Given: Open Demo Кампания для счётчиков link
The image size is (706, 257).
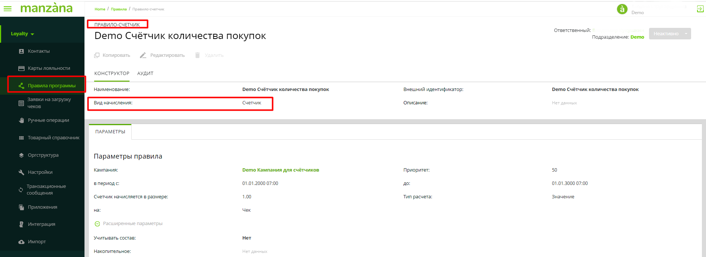Looking at the screenshot, I should pos(280,170).
